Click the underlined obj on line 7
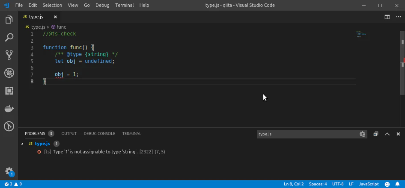This screenshot has width=405, height=188. 59,74
